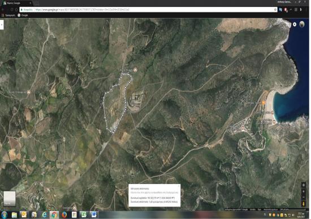This screenshot has height=219, width=311.
Task: Click the browser address bar
Action: tap(147, 10)
